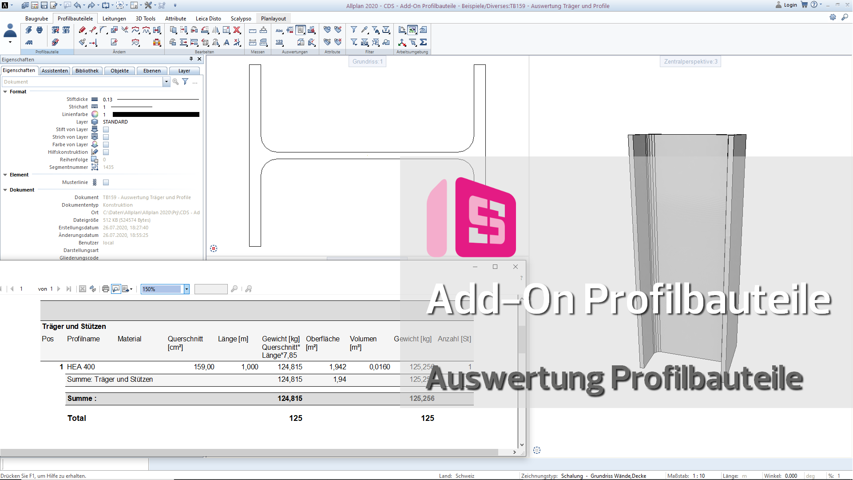This screenshot has width=853, height=480.
Task: Open the Dokument combo box dropdown
Action: 166,82
